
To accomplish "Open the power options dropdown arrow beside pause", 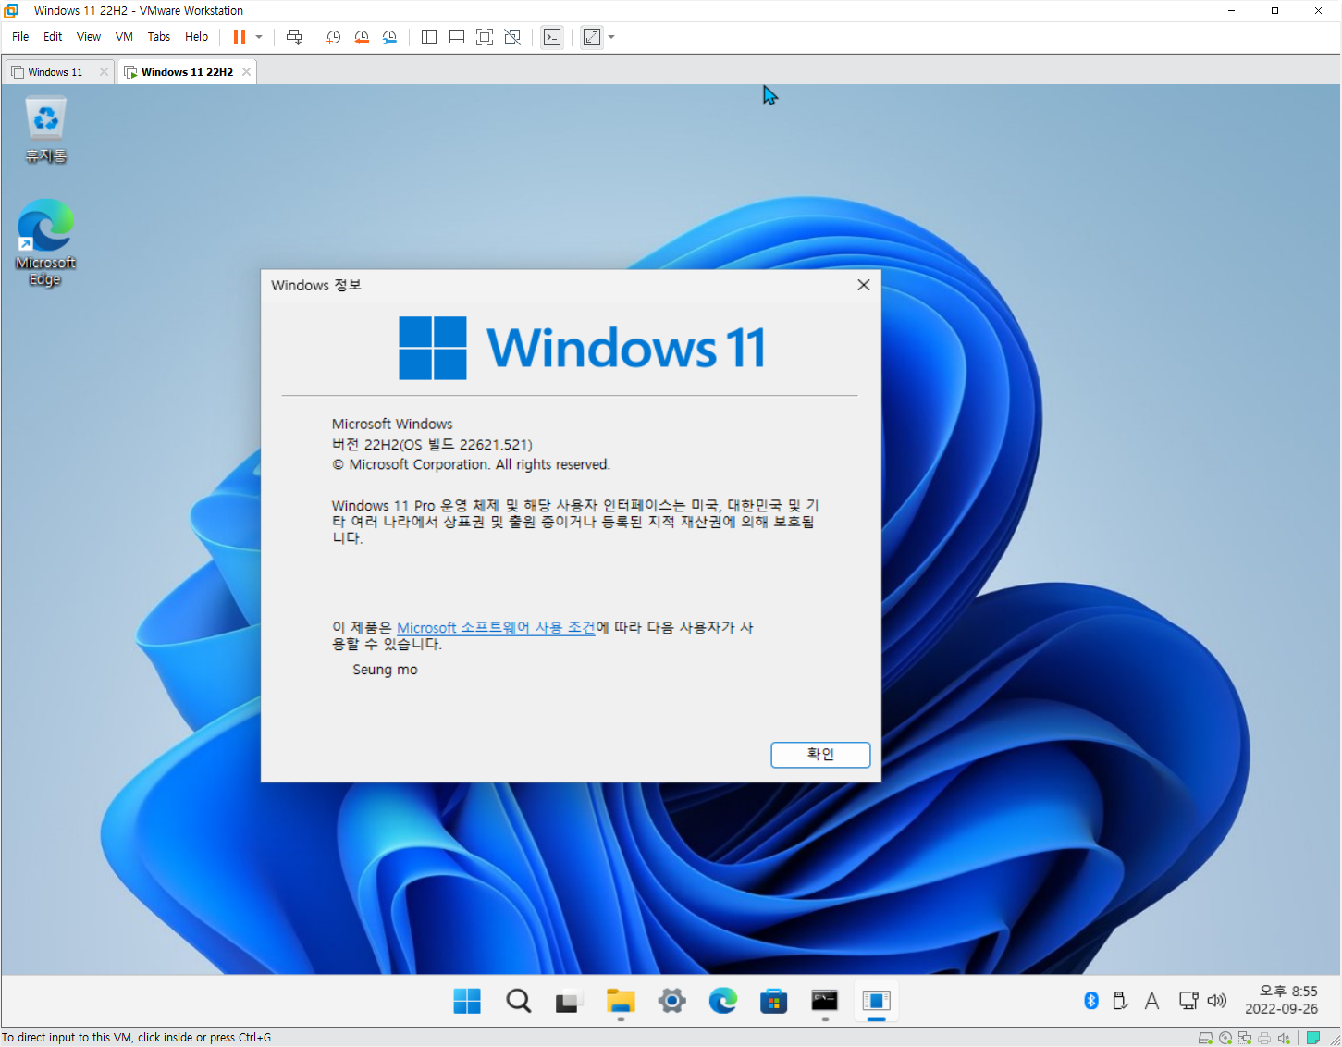I will click(259, 37).
